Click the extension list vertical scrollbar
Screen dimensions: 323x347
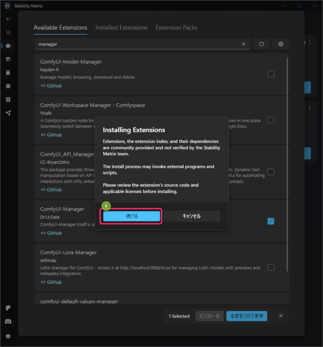[287, 164]
